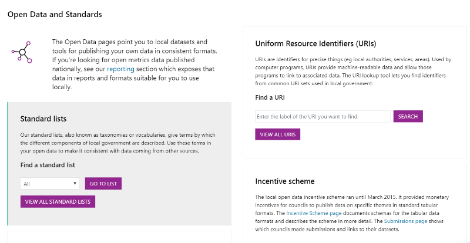This screenshot has height=243, width=470.
Task: Open the Submissions page link
Action: [x=405, y=221]
